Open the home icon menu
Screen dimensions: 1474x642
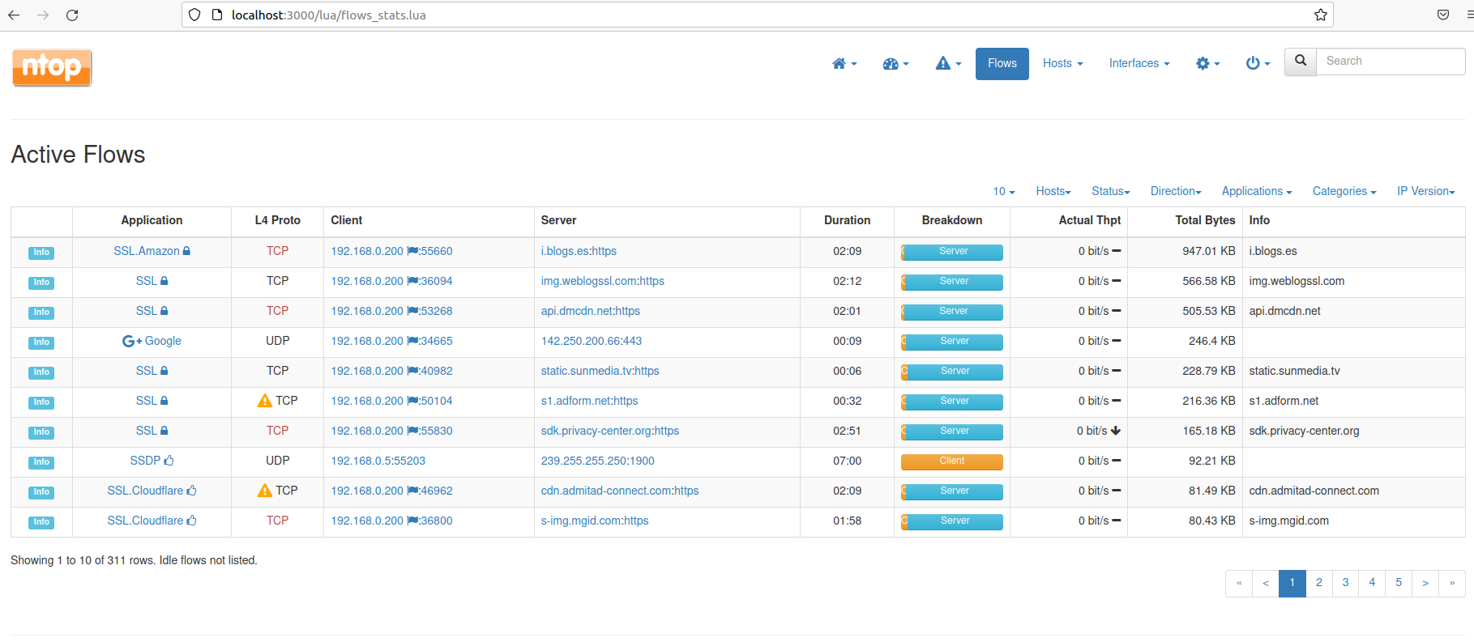(x=844, y=63)
